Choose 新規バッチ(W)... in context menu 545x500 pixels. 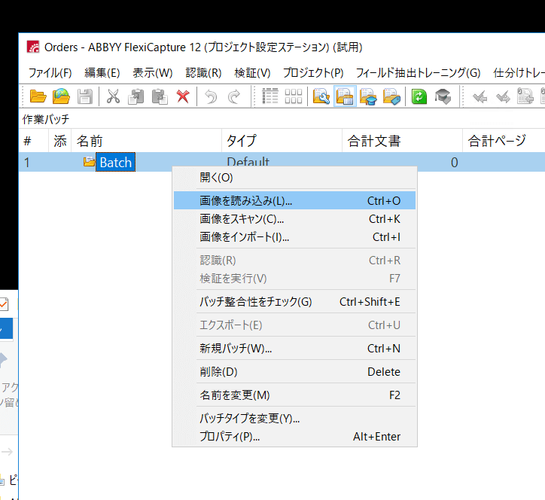(x=294, y=349)
